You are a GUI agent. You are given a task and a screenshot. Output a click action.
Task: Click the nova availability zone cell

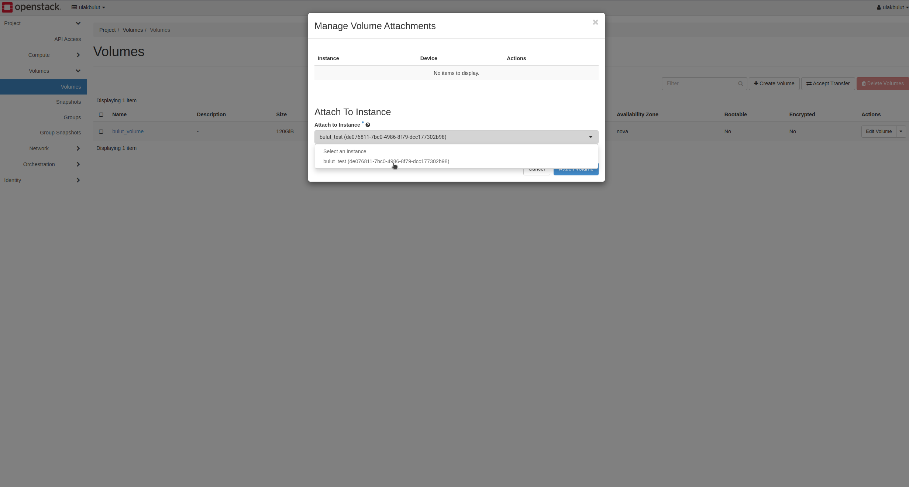[x=622, y=131]
